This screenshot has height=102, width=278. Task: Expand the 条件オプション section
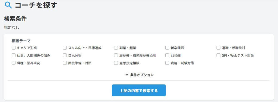click(139, 75)
